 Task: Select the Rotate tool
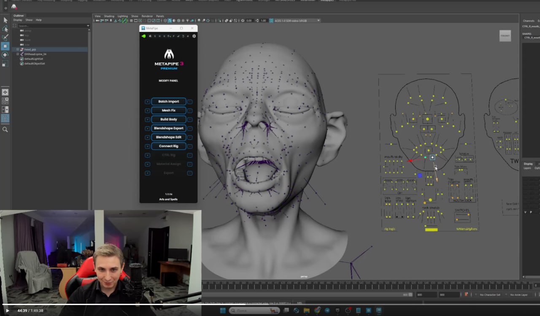click(x=5, y=55)
